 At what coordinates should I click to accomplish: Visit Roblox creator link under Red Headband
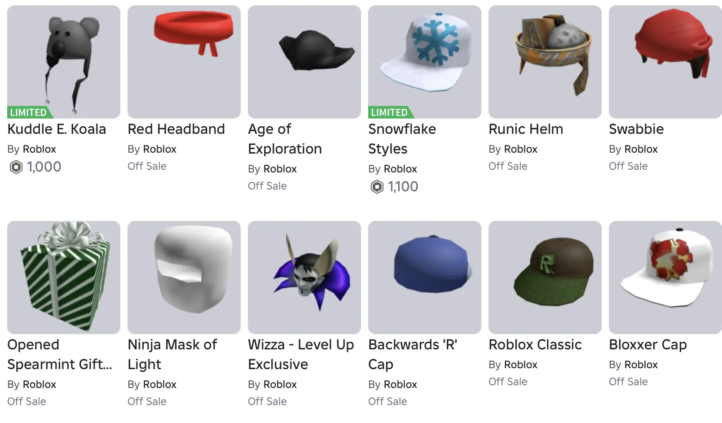click(x=159, y=149)
